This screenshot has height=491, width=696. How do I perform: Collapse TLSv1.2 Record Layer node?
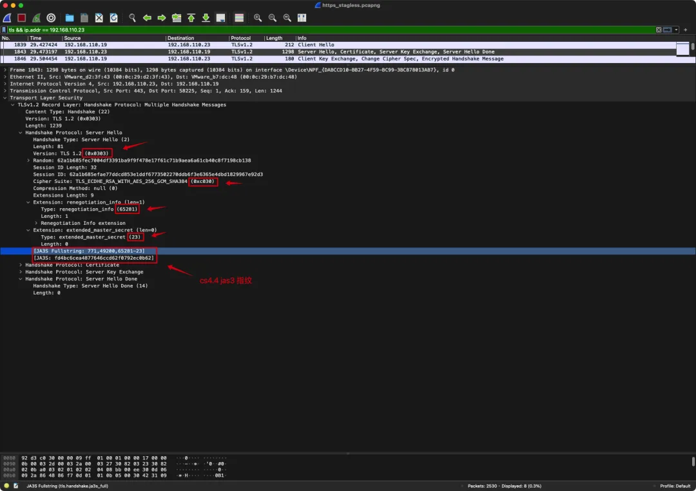click(x=12, y=105)
